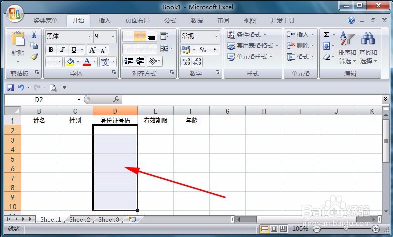Screen dimensions: 393x237
Task: Align text right
Action: tap(152, 48)
